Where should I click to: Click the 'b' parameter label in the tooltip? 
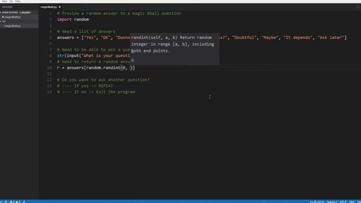133,60
